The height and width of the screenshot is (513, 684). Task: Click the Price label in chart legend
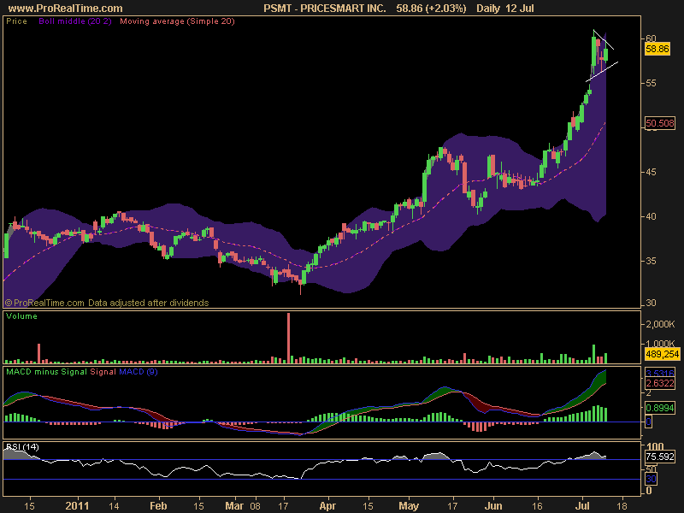pyautogui.click(x=16, y=21)
